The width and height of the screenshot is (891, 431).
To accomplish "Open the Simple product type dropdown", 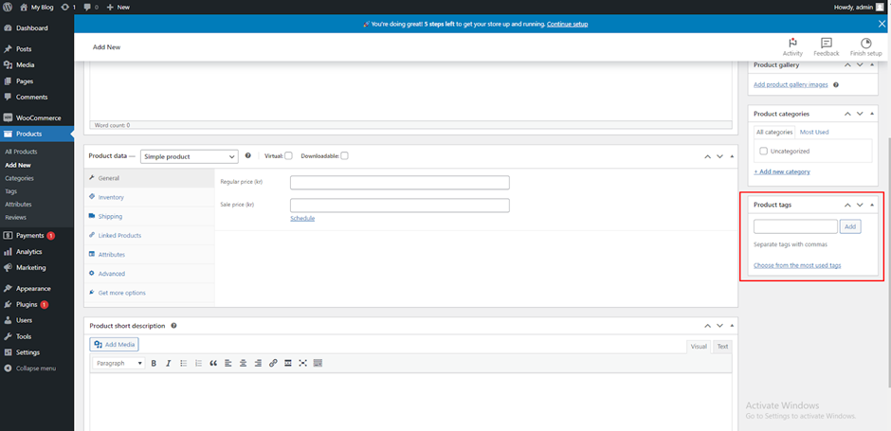I will pyautogui.click(x=189, y=156).
